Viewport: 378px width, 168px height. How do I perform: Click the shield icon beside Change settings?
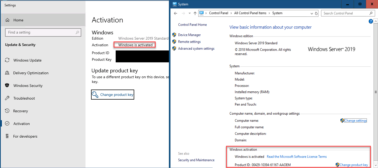click(x=342, y=120)
